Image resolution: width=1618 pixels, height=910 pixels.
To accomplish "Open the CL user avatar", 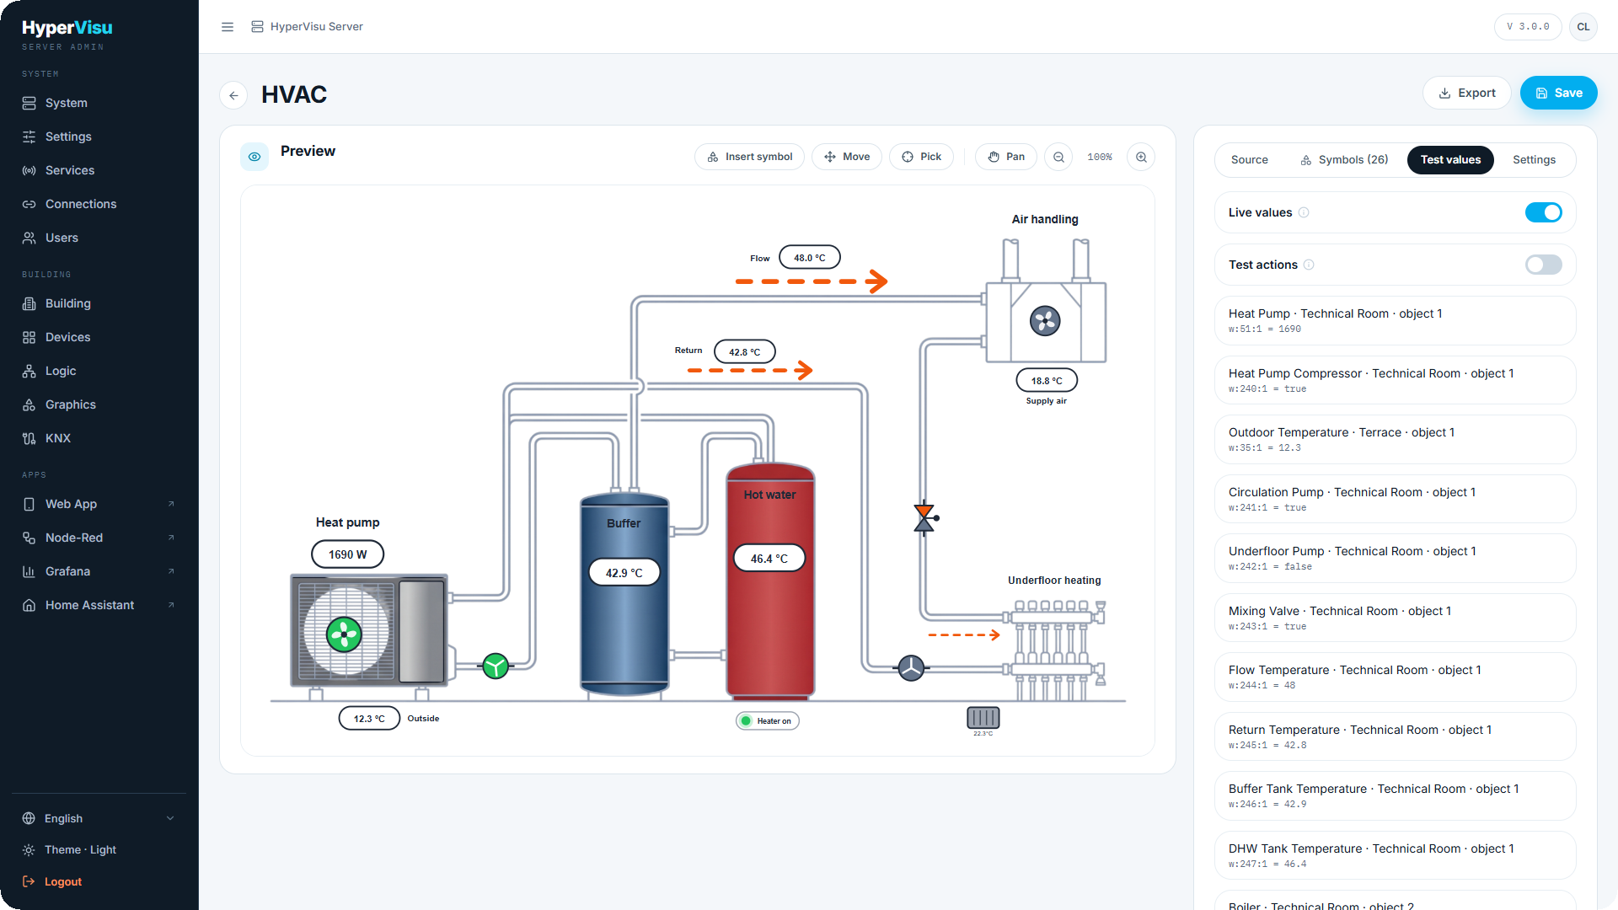I will [1583, 27].
